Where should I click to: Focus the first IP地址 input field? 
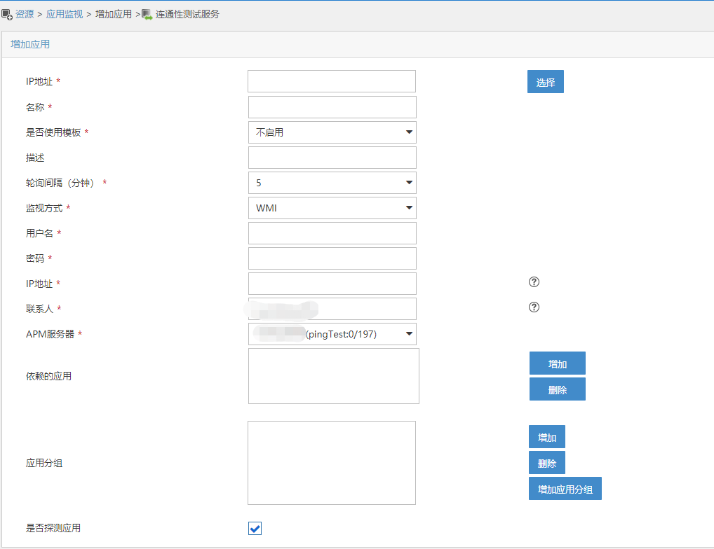click(x=332, y=81)
